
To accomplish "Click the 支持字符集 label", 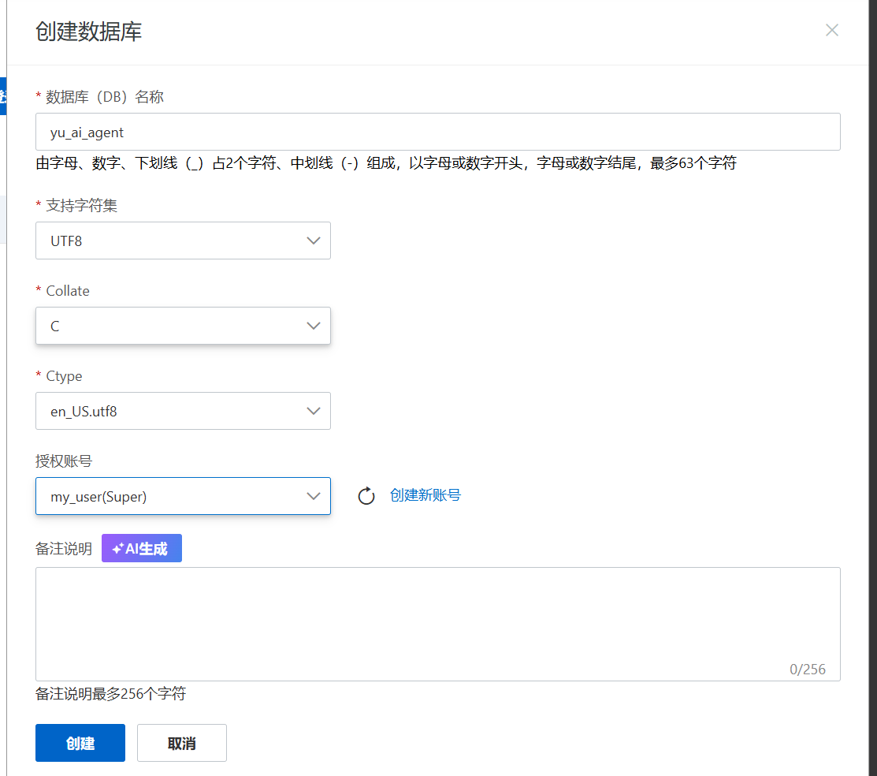I will [x=82, y=206].
